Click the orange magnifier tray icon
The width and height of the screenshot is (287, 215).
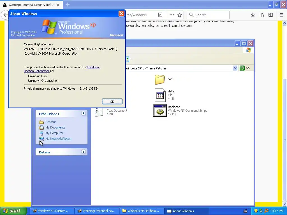[266, 211]
